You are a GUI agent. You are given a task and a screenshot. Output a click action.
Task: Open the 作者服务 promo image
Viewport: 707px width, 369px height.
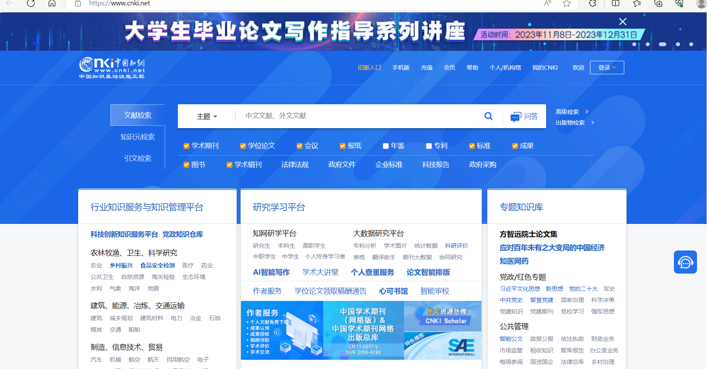(x=282, y=331)
